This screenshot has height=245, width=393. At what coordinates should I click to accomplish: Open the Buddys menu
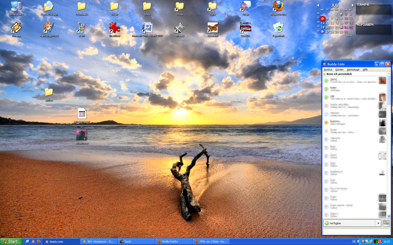(x=328, y=70)
